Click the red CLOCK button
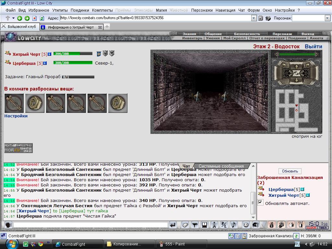Image resolution: width=332 pixels, height=249 pixels. (311, 228)
